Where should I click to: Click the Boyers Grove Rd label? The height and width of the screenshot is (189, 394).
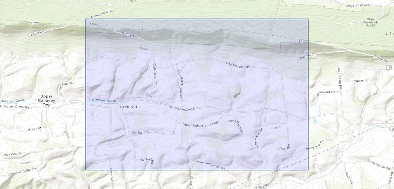pos(360,6)
